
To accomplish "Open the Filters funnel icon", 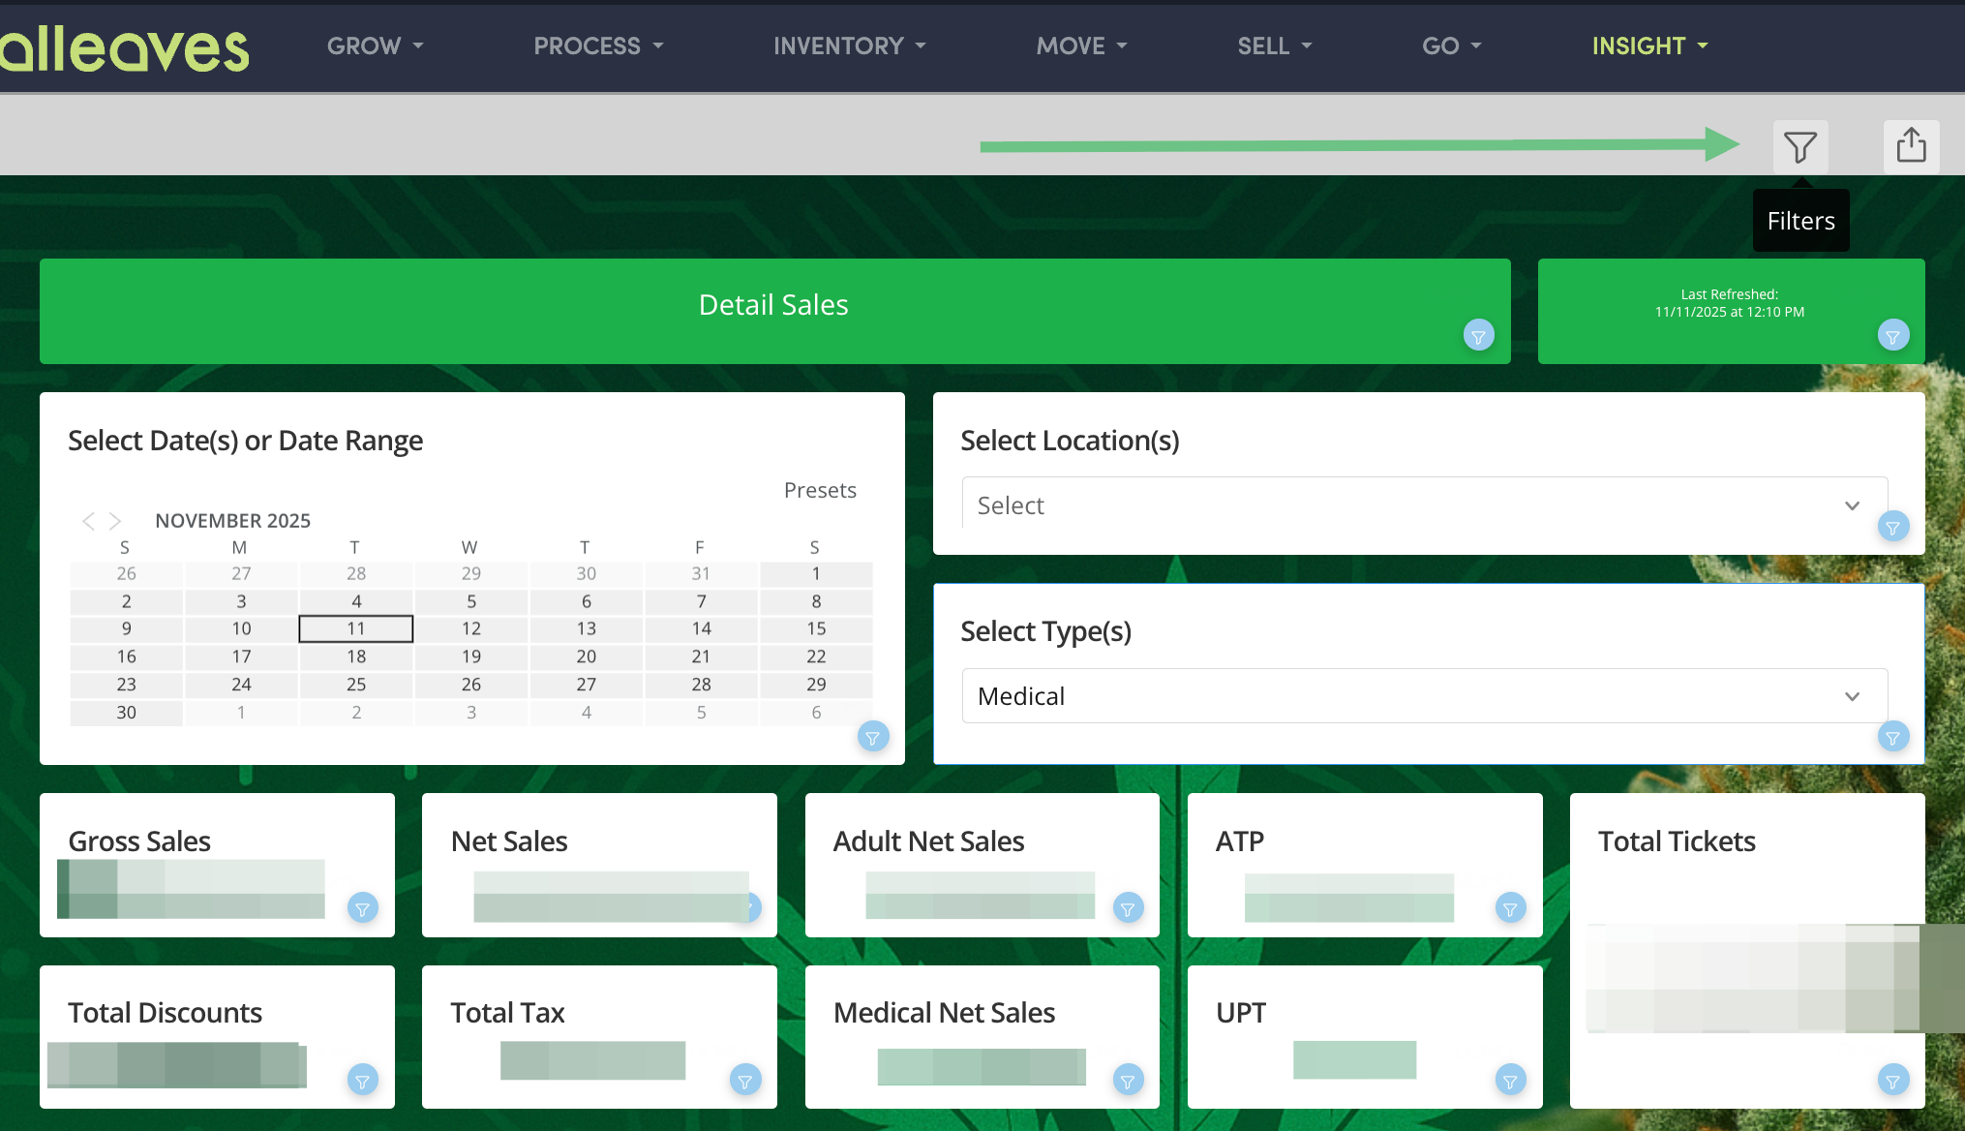I will 1800,147.
